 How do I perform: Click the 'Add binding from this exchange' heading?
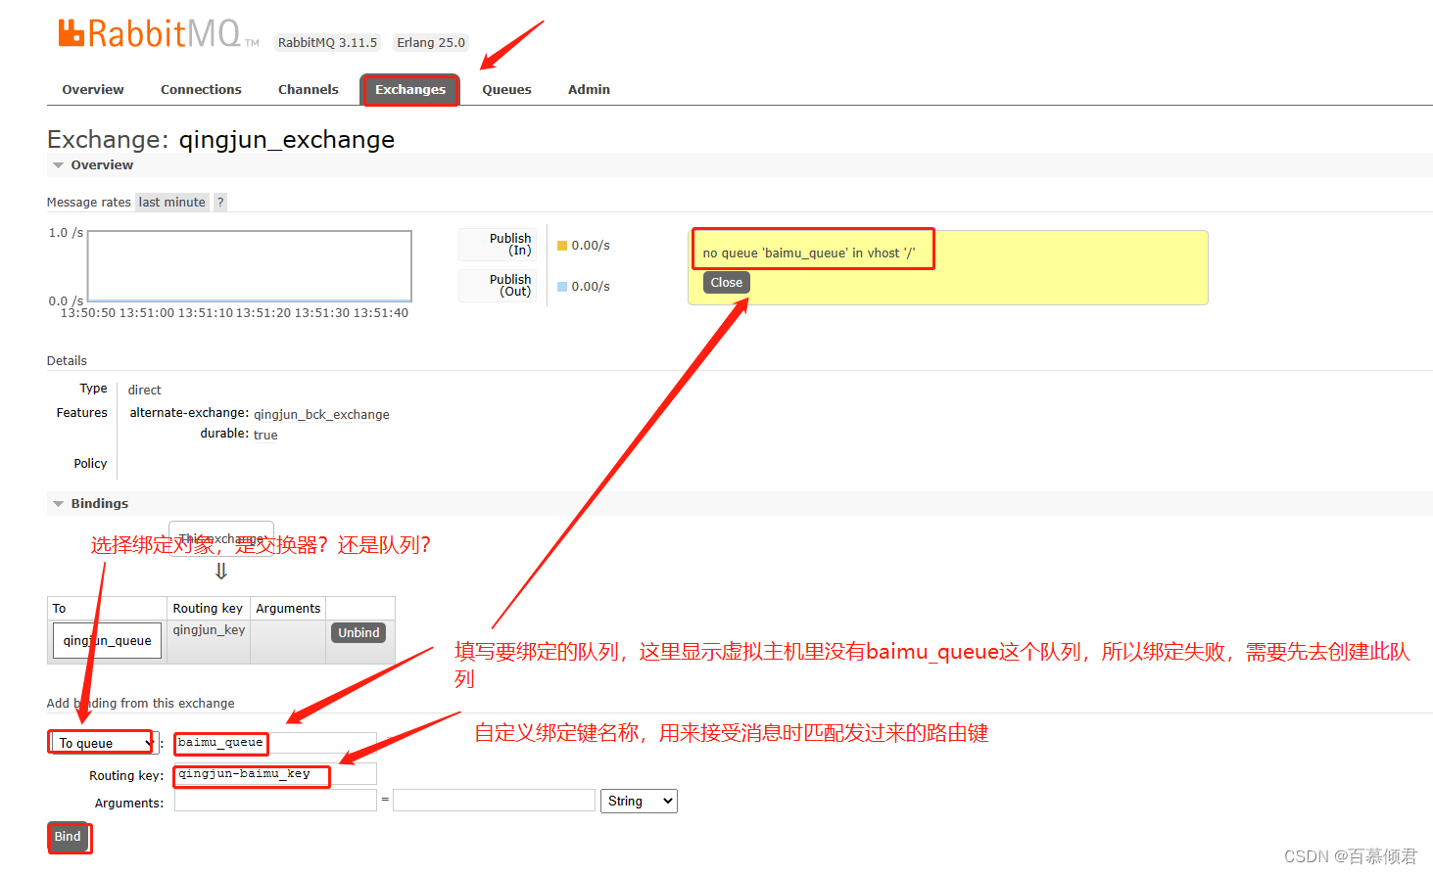pos(140,703)
